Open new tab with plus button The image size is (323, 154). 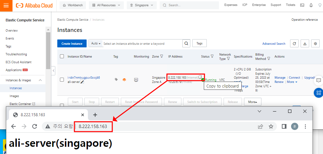click(95, 115)
